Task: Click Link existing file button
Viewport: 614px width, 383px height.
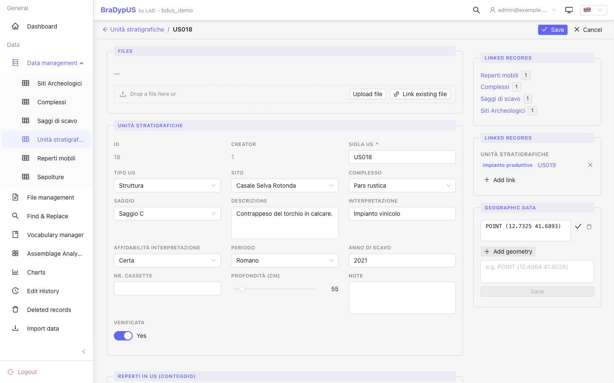Action: (x=420, y=94)
